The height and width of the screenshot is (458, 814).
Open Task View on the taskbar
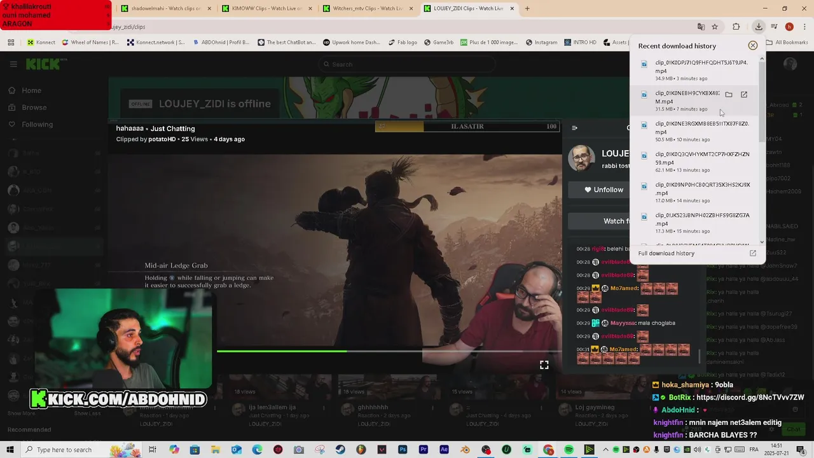[152, 450]
